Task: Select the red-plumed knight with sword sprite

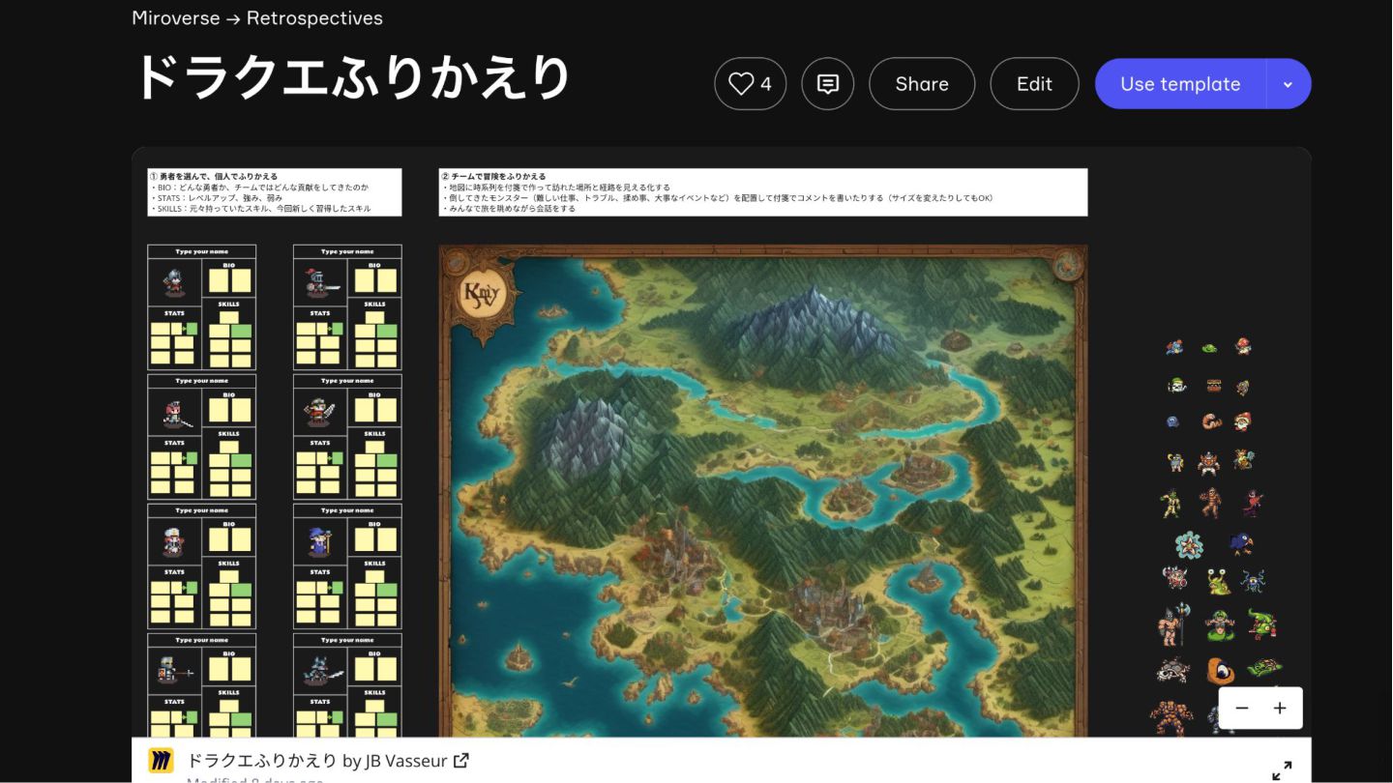Action: click(321, 282)
